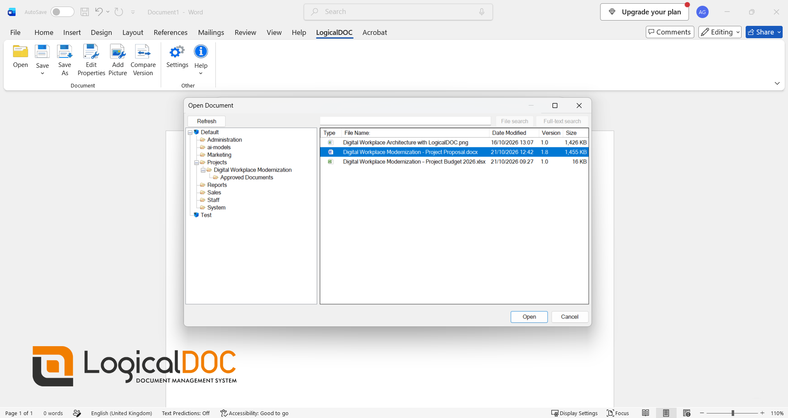Click the zoom out minus icon
Screen dimensions: 788x418
point(702,413)
